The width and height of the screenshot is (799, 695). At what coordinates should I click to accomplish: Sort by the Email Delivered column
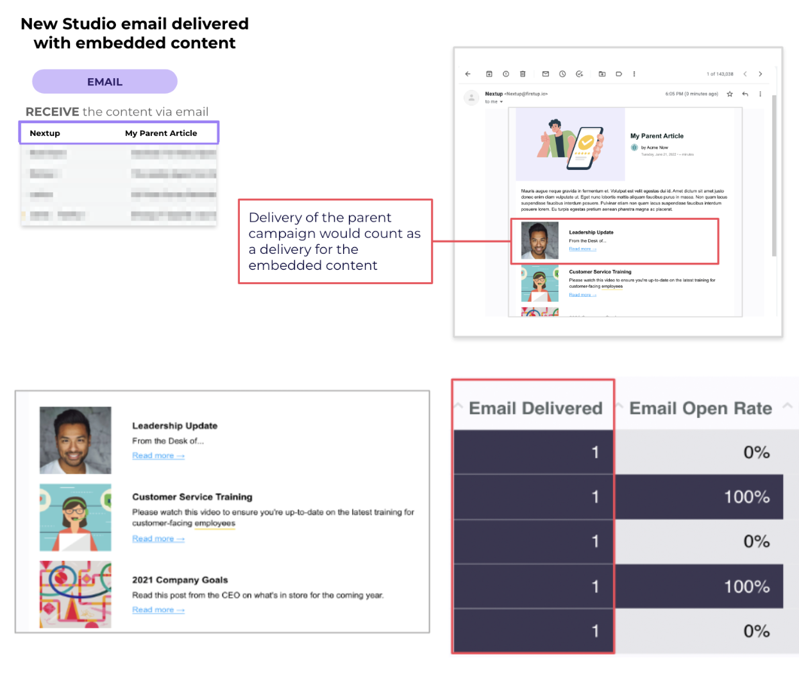(536, 408)
